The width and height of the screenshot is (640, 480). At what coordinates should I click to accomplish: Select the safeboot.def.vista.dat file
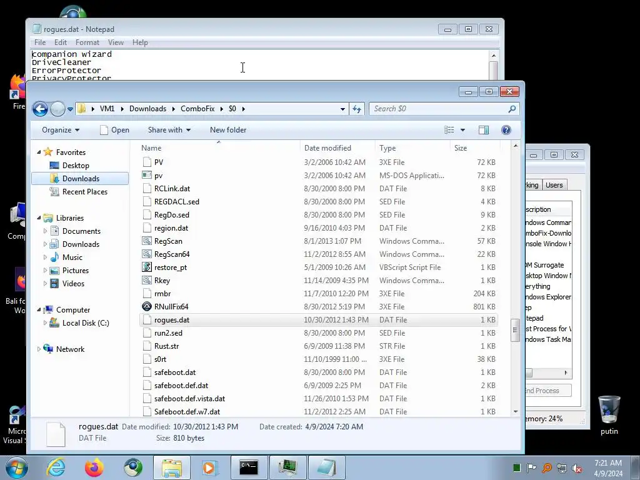pos(318,398)
